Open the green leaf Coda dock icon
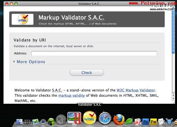Viewport: 177px width, 127px height. pyautogui.click(x=129, y=121)
